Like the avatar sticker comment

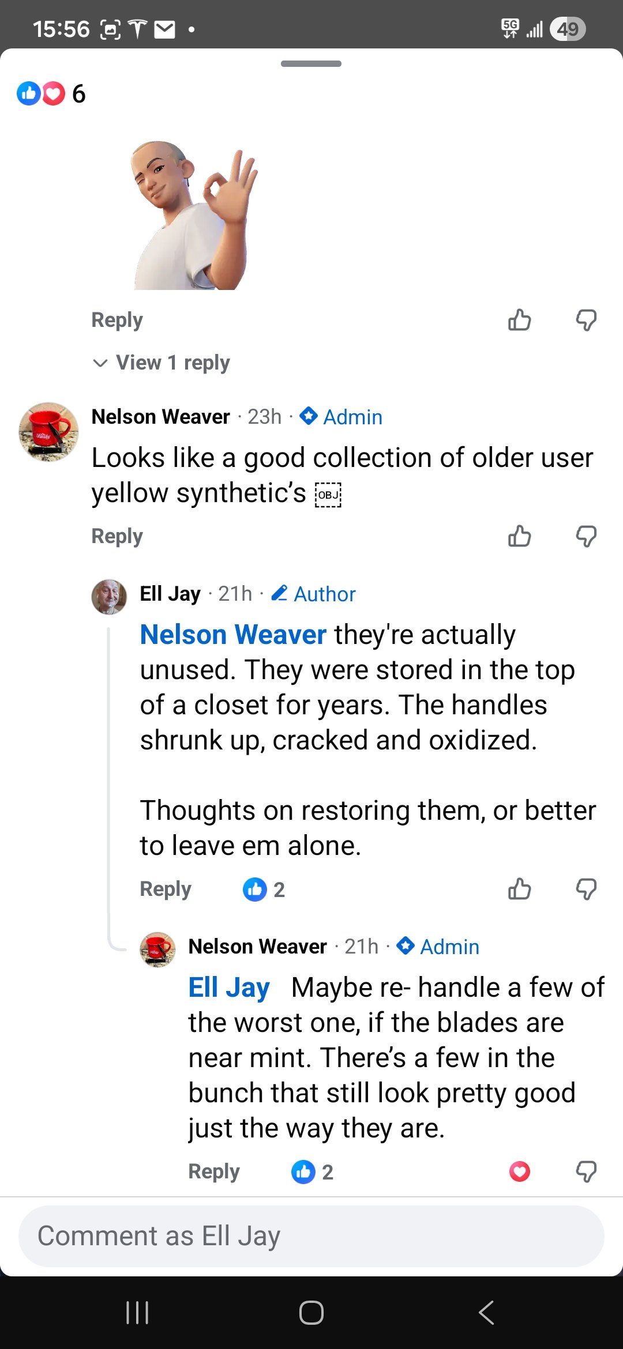click(519, 320)
